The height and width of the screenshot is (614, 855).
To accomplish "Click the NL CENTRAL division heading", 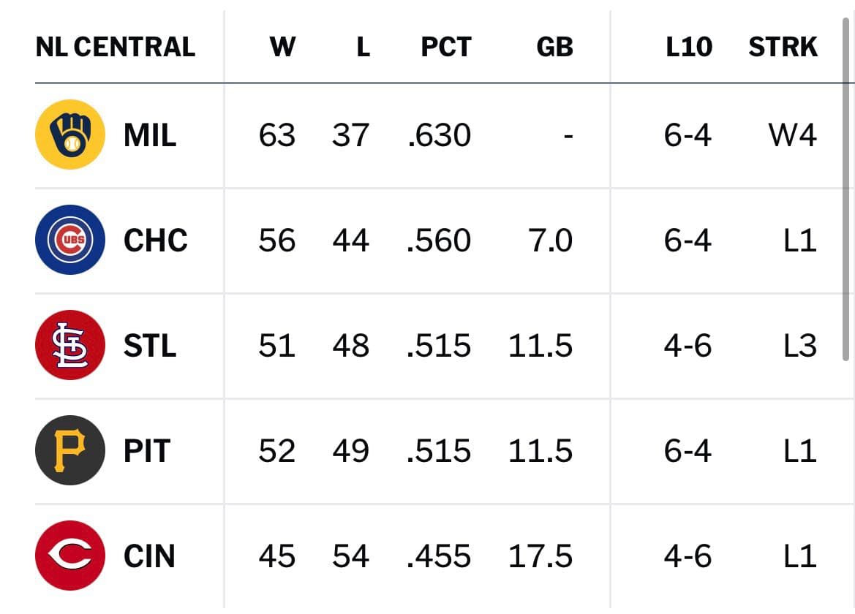I will pyautogui.click(x=115, y=47).
